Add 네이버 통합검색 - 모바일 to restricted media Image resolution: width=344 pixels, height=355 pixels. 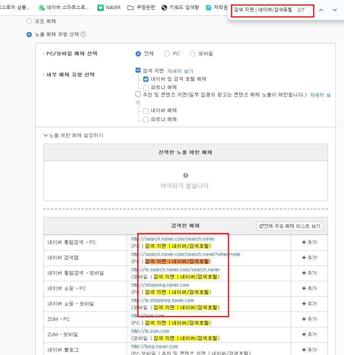pos(309,273)
